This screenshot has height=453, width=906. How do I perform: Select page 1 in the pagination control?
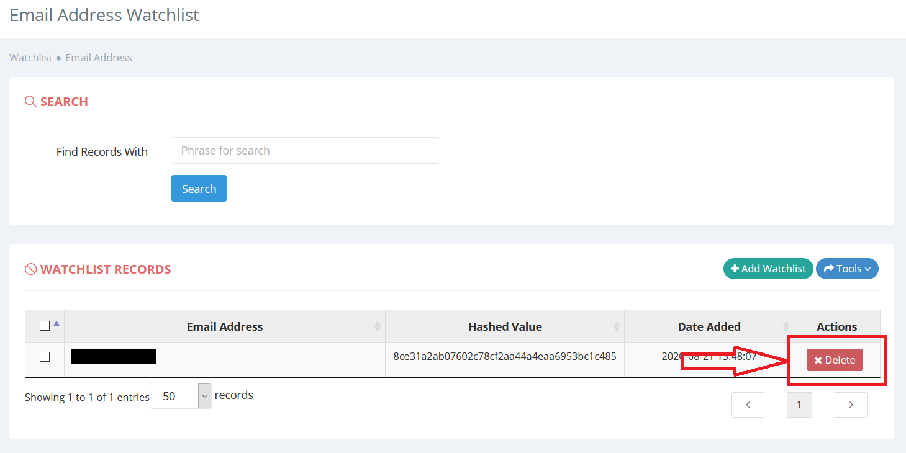(799, 405)
